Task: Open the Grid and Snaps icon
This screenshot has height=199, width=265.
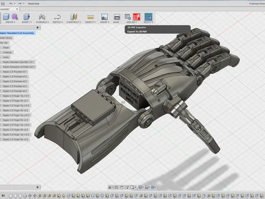Action: [x=147, y=187]
